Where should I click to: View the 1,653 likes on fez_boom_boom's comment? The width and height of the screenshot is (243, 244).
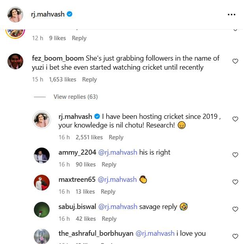pyautogui.click(x=62, y=79)
